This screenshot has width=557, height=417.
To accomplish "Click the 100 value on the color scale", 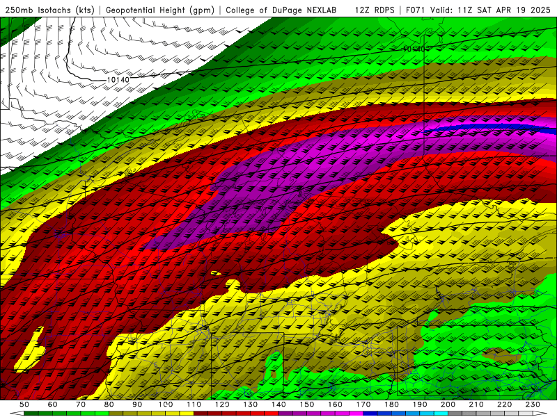I will click(x=166, y=404).
